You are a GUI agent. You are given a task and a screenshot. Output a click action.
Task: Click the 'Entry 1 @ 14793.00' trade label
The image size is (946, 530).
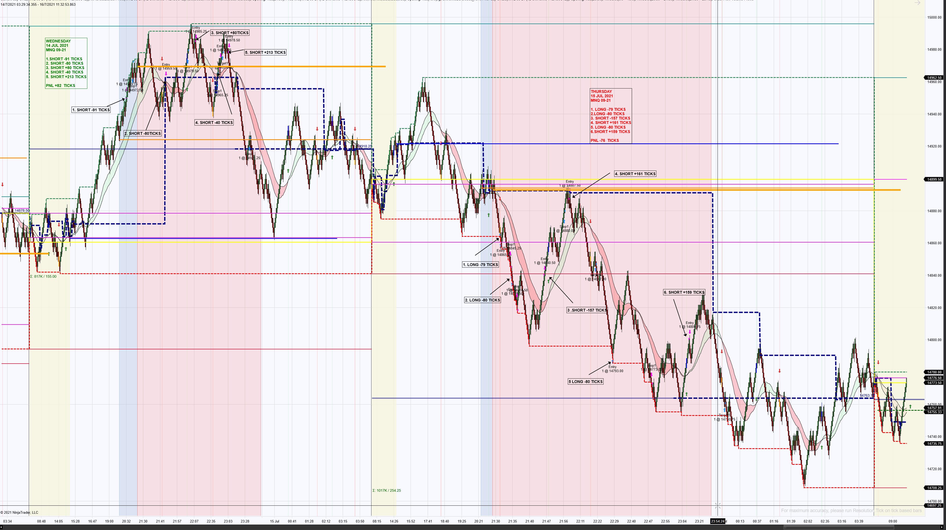[x=612, y=369]
